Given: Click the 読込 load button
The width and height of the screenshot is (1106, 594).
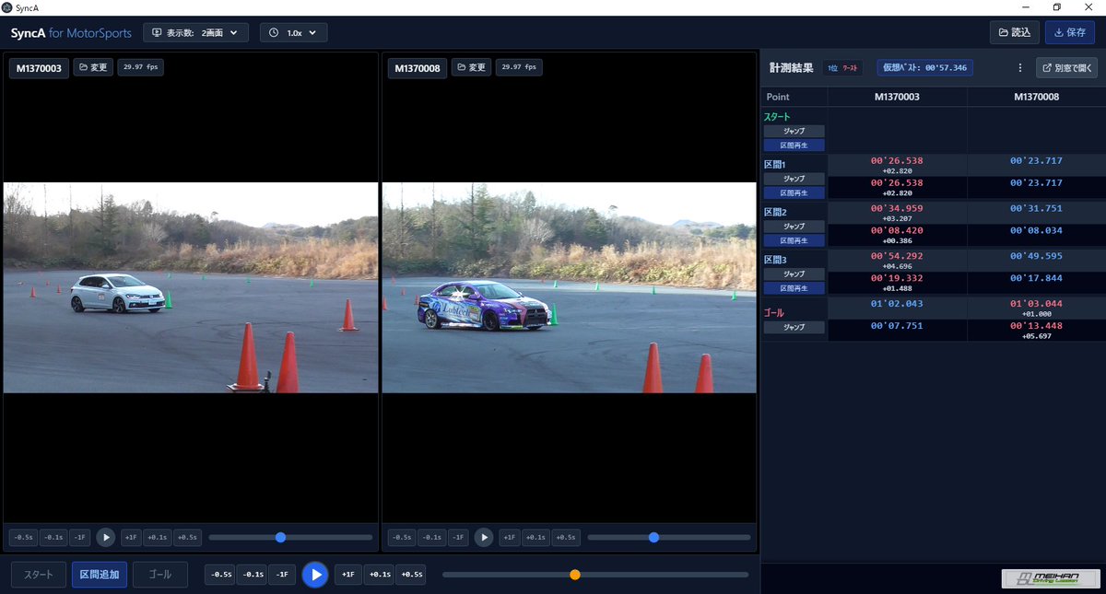Looking at the screenshot, I should pos(1014,32).
